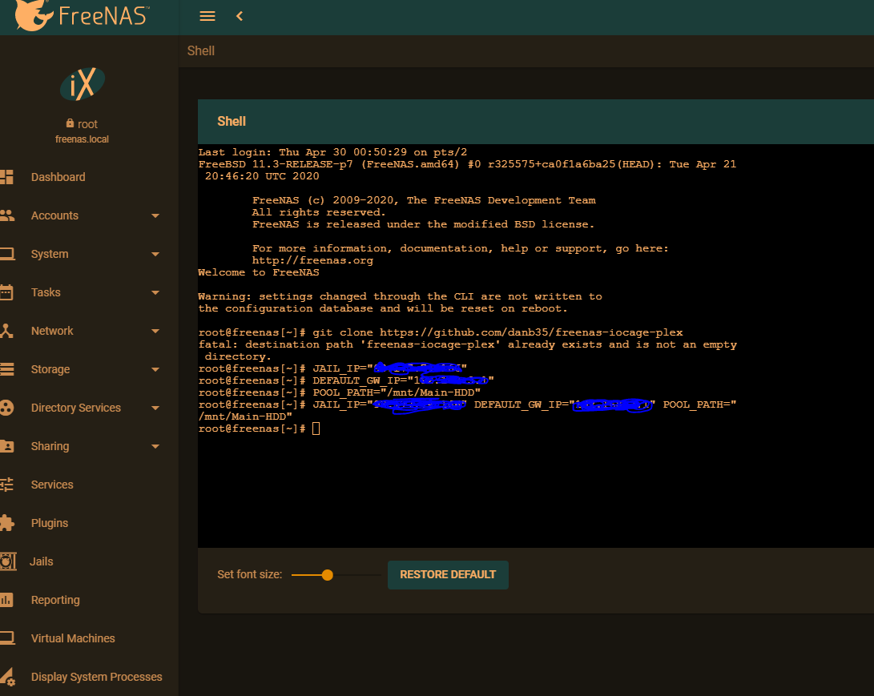Collapse sidebar with the back chevron
The width and height of the screenshot is (874, 696).
[240, 16]
